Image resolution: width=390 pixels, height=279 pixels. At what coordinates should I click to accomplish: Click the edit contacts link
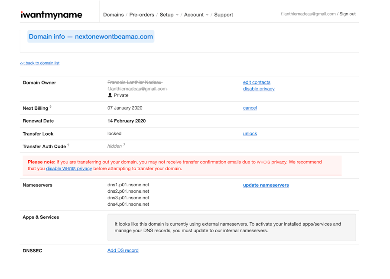coord(256,82)
